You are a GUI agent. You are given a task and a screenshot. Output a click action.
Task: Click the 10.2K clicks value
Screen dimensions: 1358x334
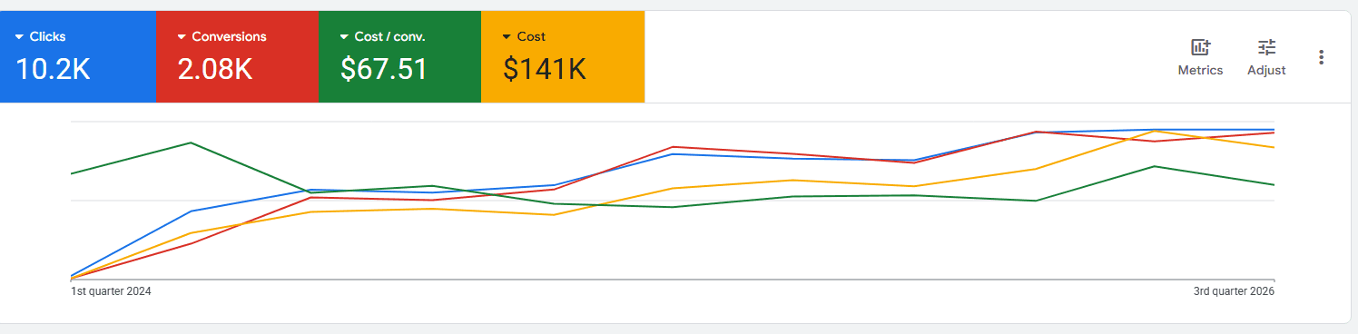click(54, 69)
